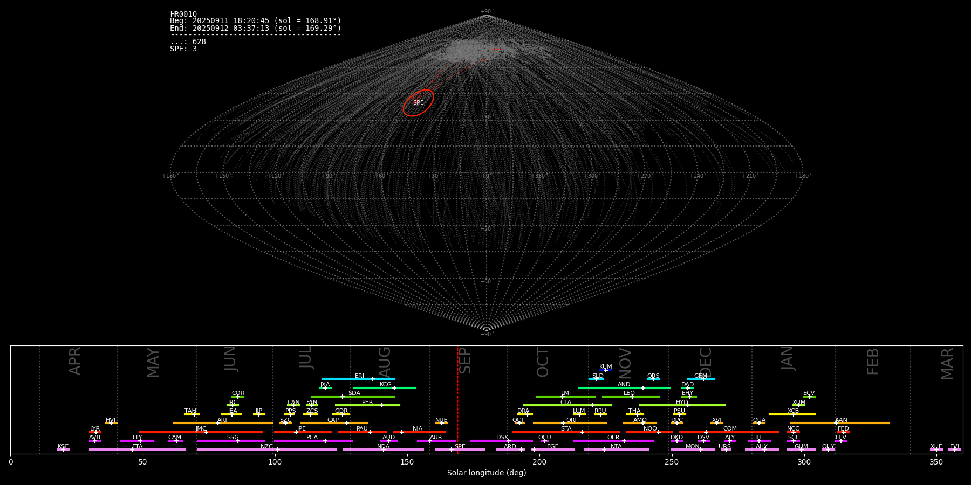Click the +90 pole label on sky map
This screenshot has height=485, width=971.
point(487,12)
